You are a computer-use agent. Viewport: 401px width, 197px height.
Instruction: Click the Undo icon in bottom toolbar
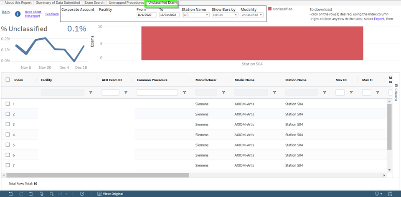(11, 194)
